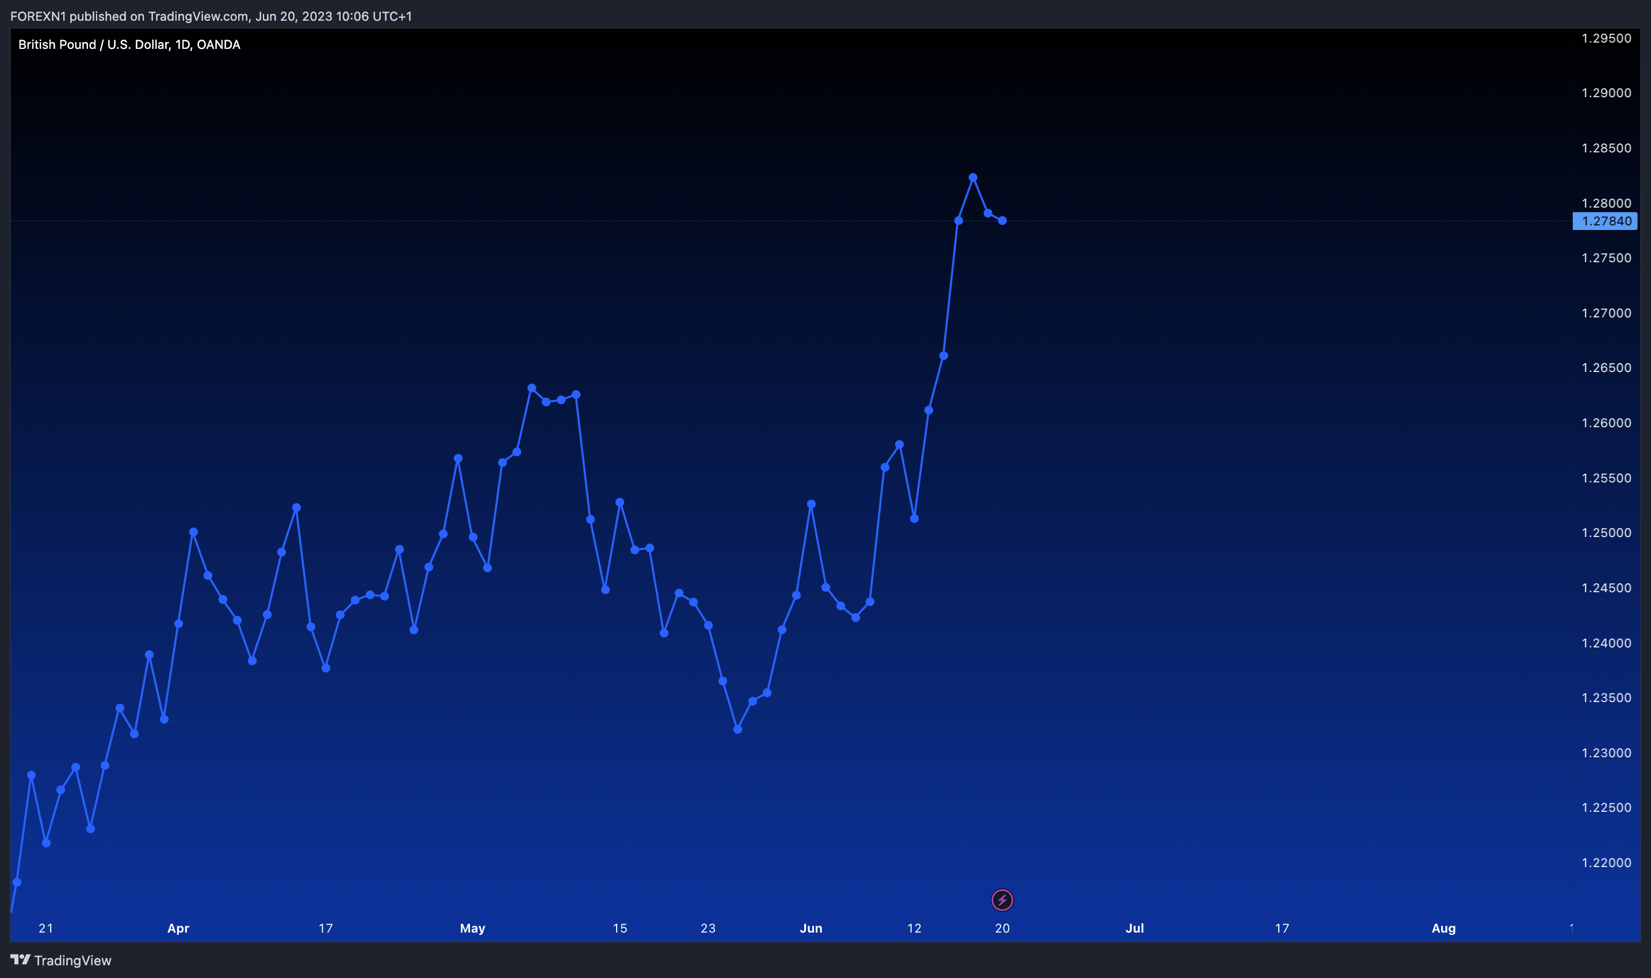Click the Jul label on time axis
Image resolution: width=1651 pixels, height=978 pixels.
pyautogui.click(x=1134, y=928)
